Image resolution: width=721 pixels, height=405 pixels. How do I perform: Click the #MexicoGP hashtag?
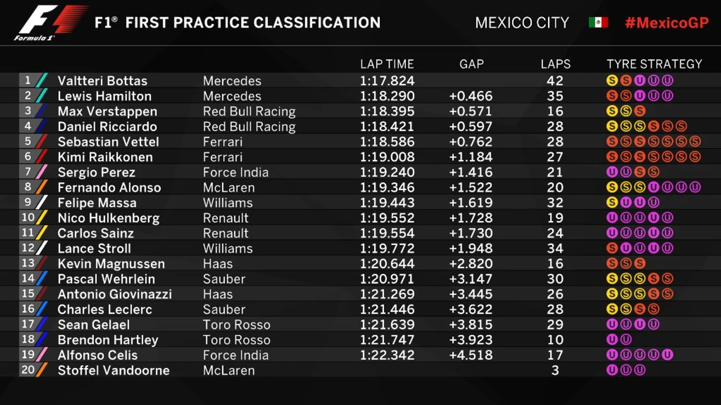pyautogui.click(x=667, y=23)
